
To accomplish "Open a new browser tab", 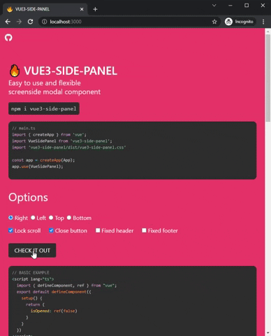I will tap(95, 9).
